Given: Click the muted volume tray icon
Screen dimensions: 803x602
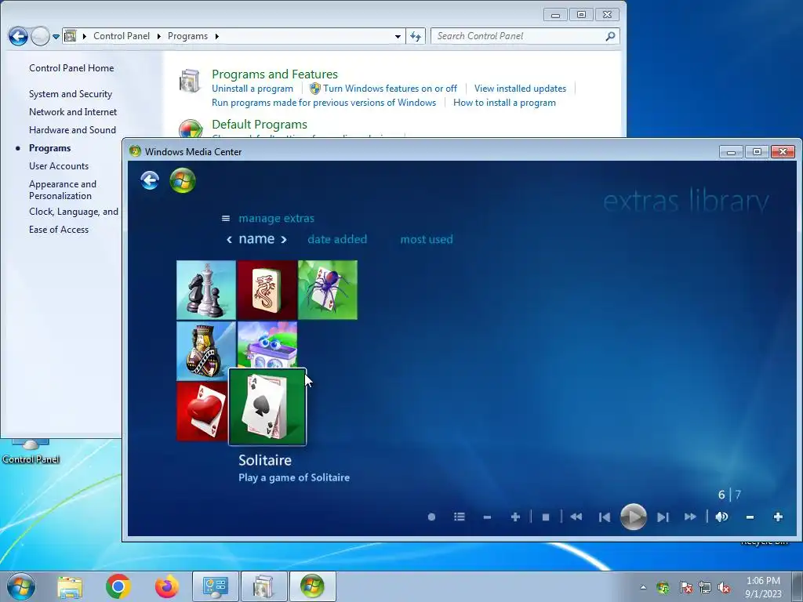Looking at the screenshot, I should click(724, 588).
